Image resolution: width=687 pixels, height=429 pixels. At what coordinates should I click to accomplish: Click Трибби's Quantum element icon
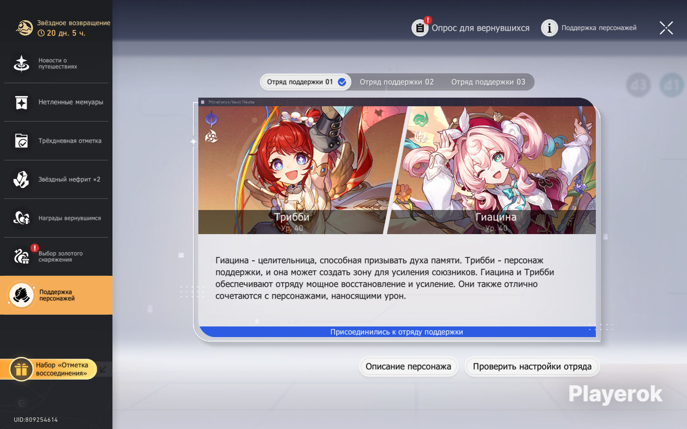(211, 119)
